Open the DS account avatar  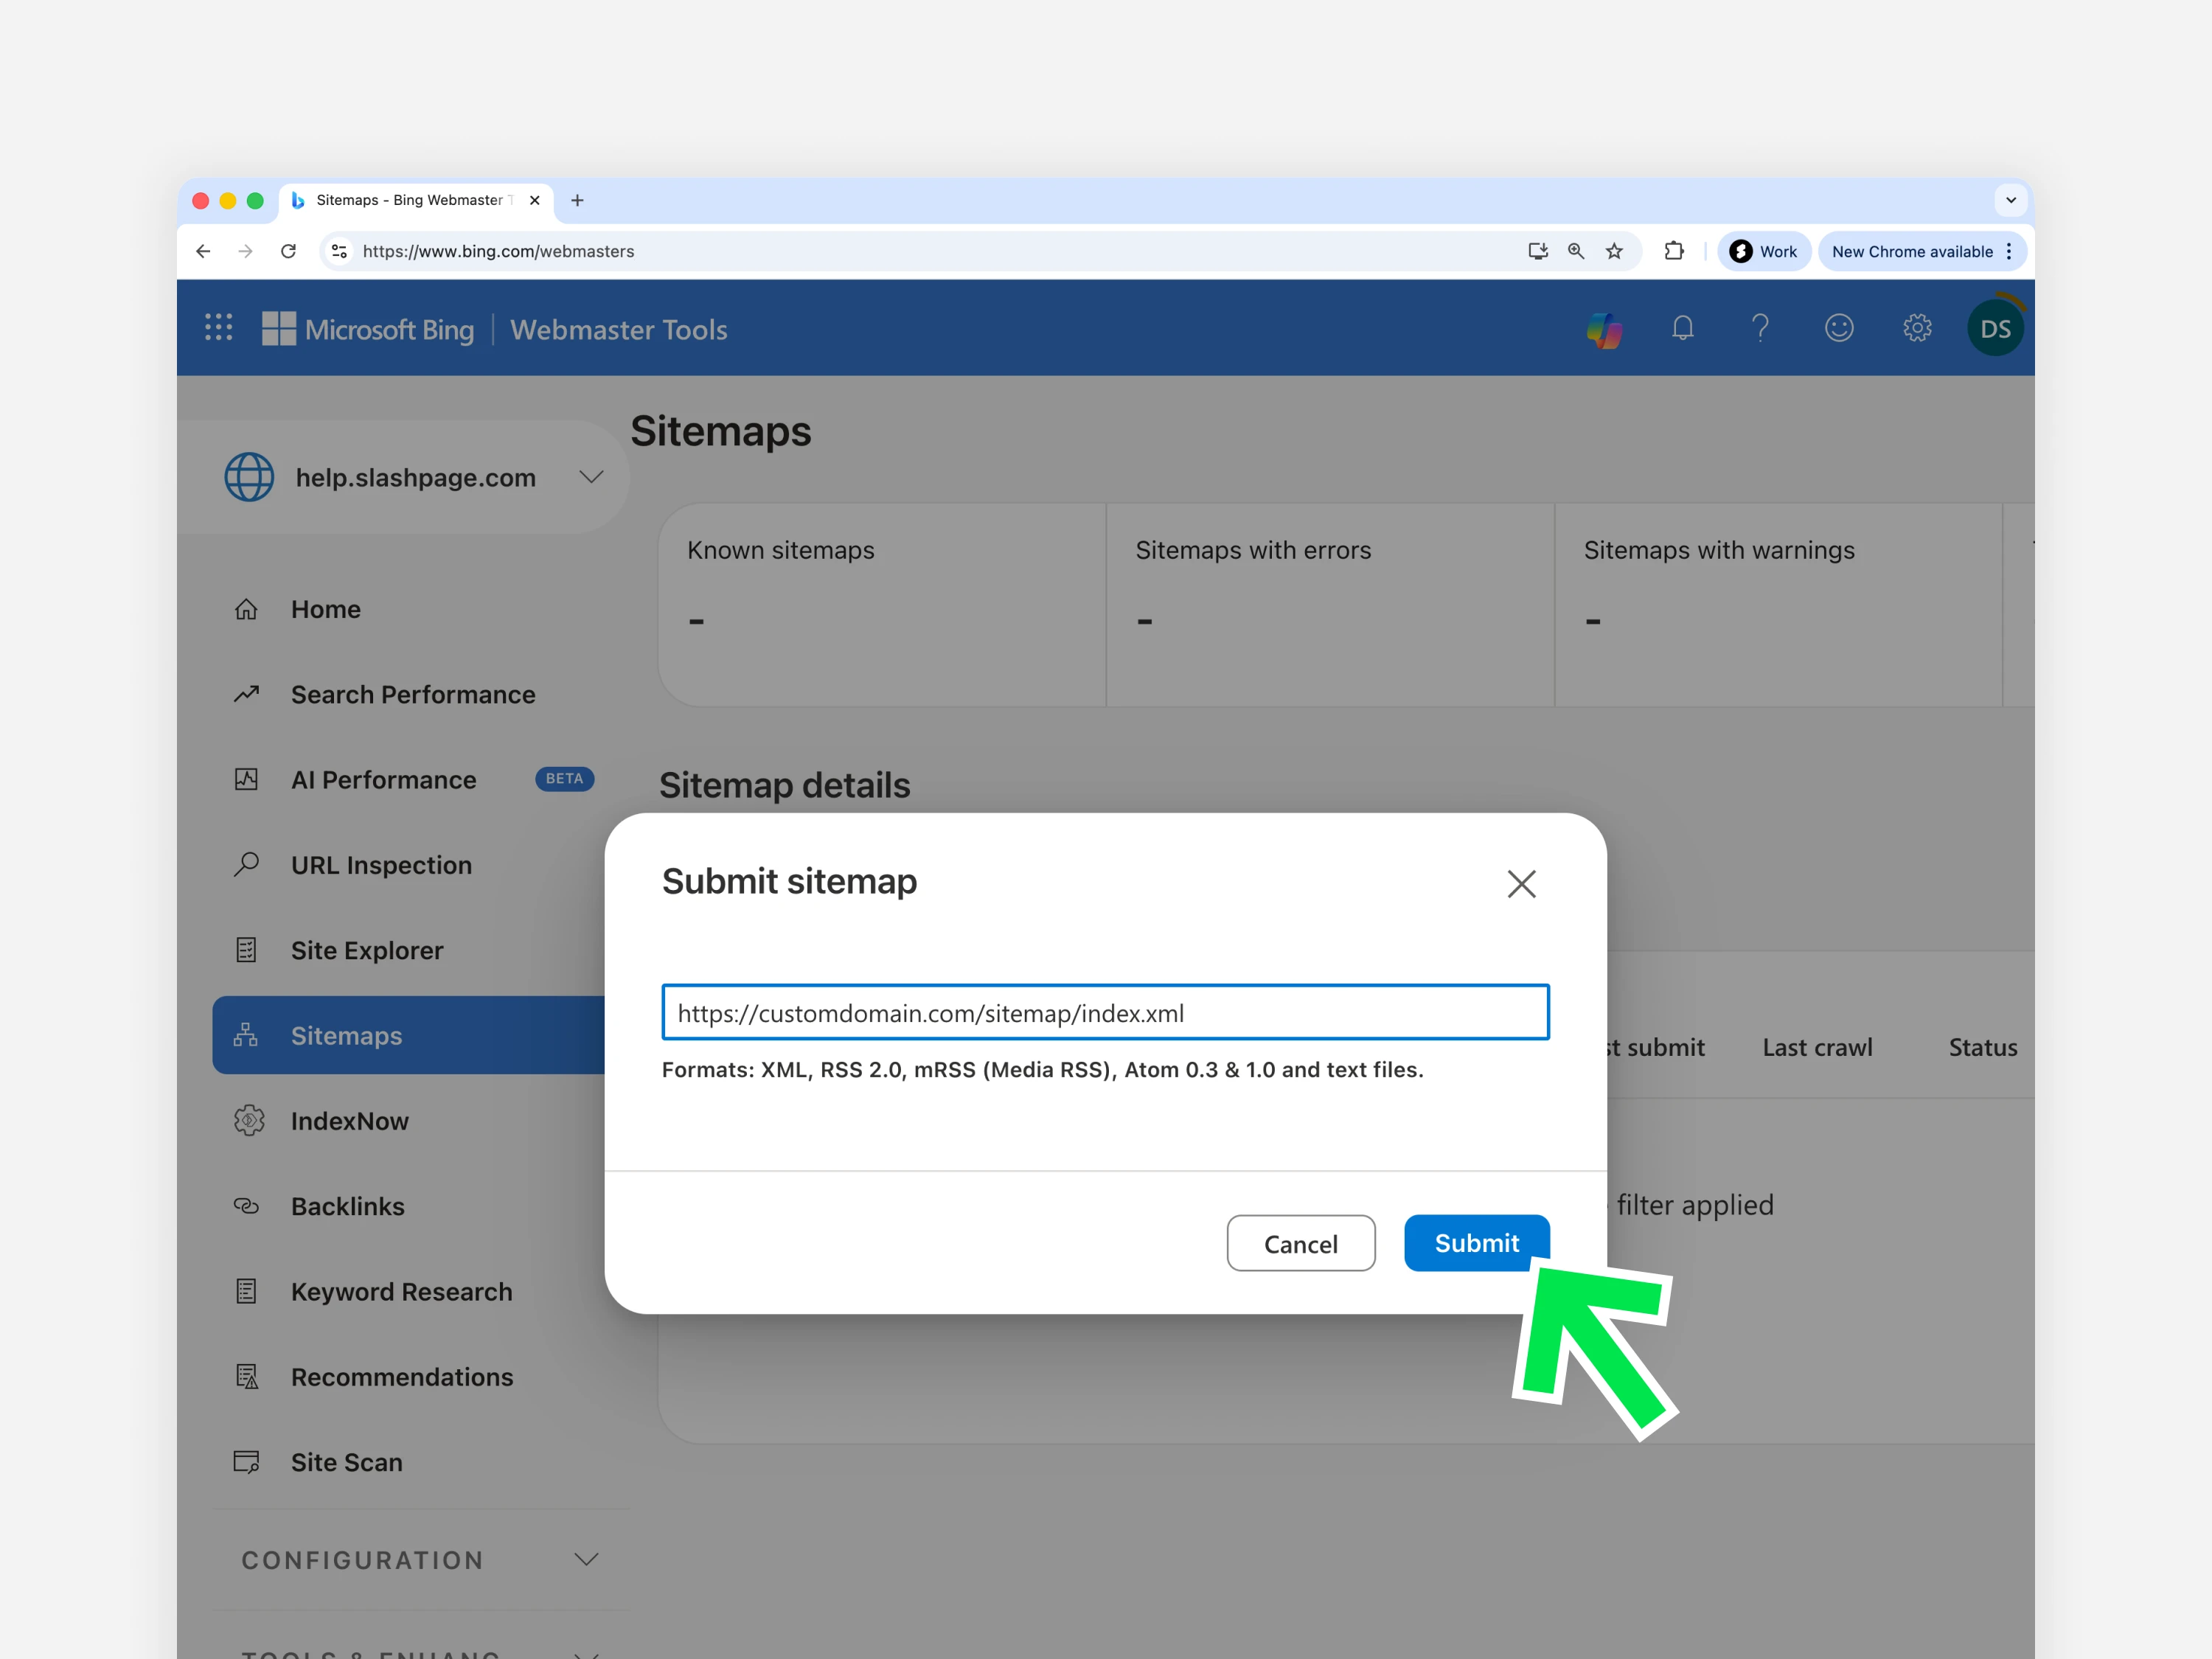pyautogui.click(x=1995, y=328)
